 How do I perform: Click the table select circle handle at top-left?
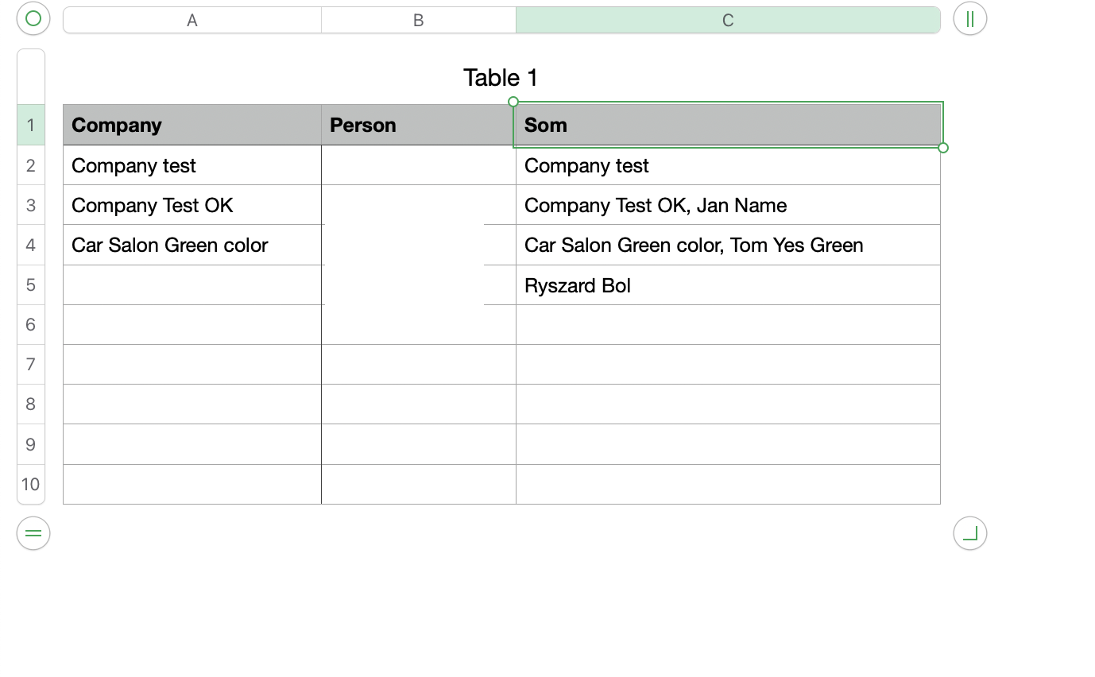(x=33, y=18)
